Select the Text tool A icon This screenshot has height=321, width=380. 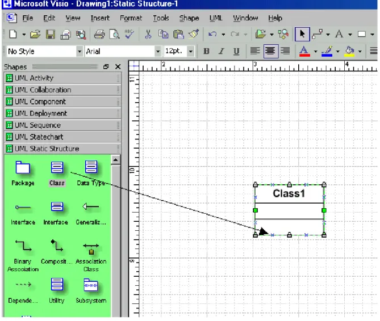pos(339,34)
